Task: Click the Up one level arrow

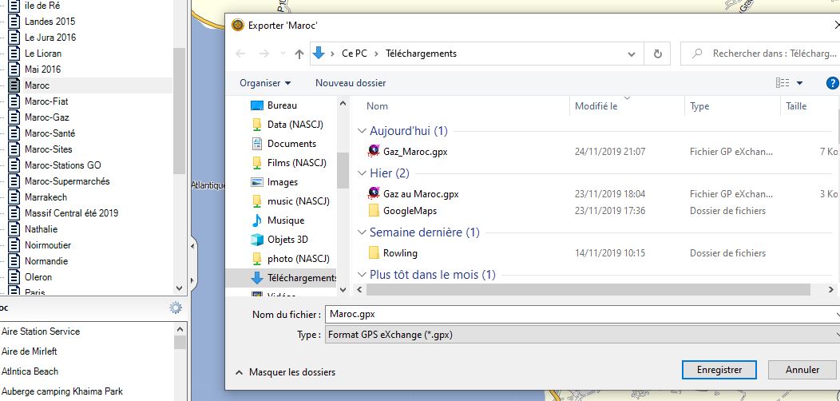Action: [x=299, y=54]
